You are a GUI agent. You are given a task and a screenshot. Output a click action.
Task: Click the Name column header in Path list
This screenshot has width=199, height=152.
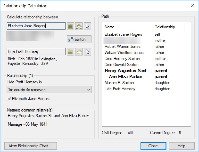pos(127,27)
